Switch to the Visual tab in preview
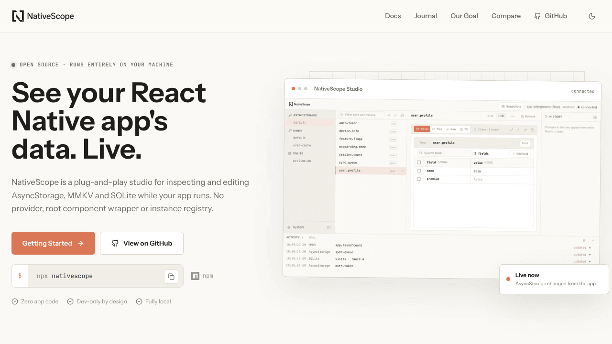This screenshot has width=612, height=344. 422,129
